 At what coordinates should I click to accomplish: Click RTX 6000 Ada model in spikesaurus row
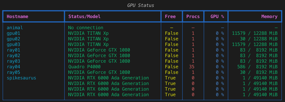point(109,78)
